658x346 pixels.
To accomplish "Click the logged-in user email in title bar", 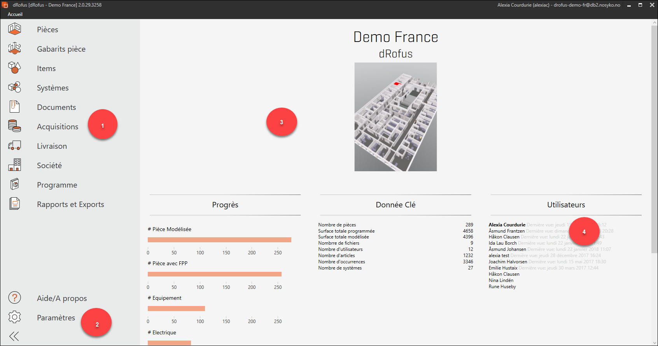I will tap(587, 5).
